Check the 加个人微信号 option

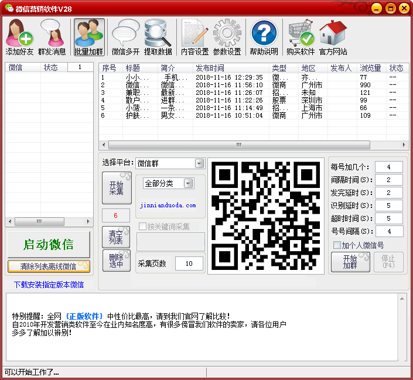pyautogui.click(x=337, y=245)
